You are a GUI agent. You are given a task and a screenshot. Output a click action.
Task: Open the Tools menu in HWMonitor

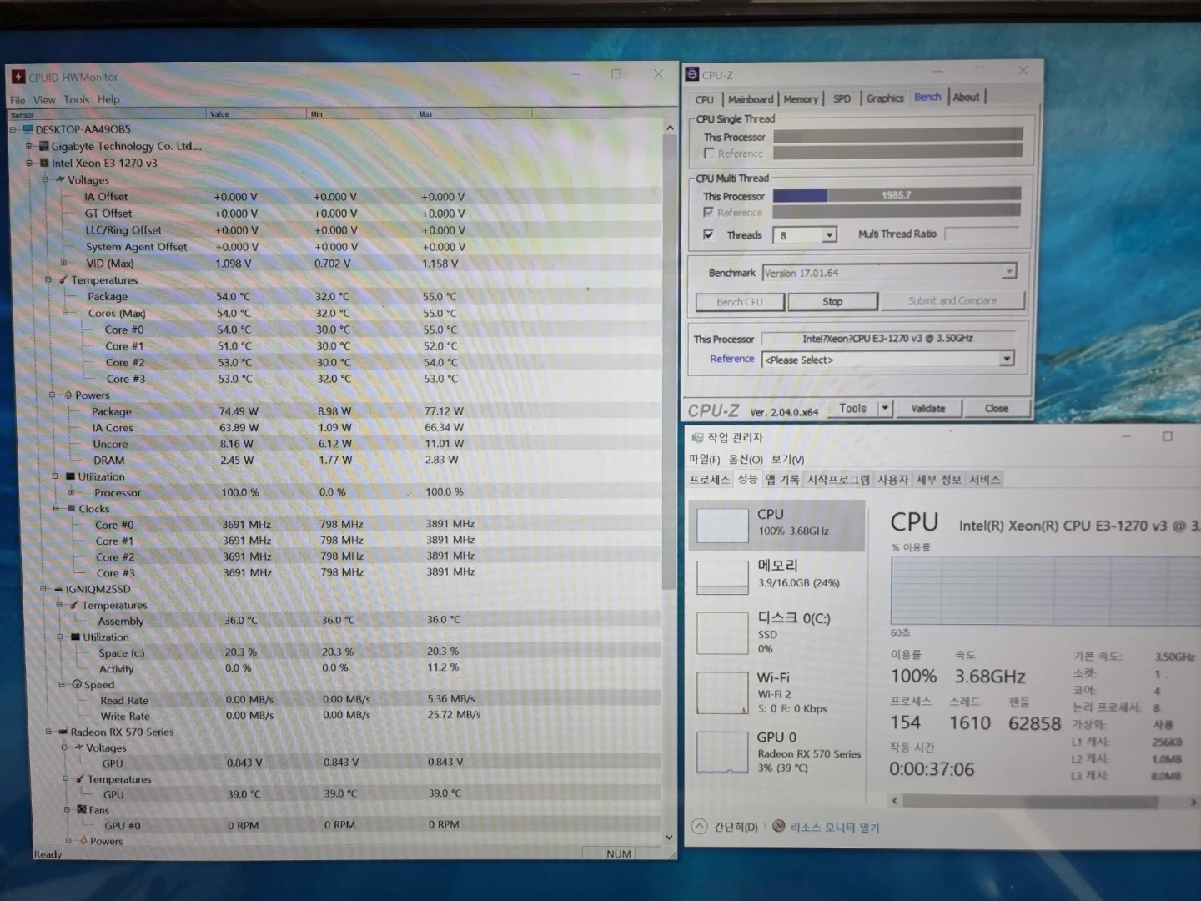pyautogui.click(x=76, y=98)
